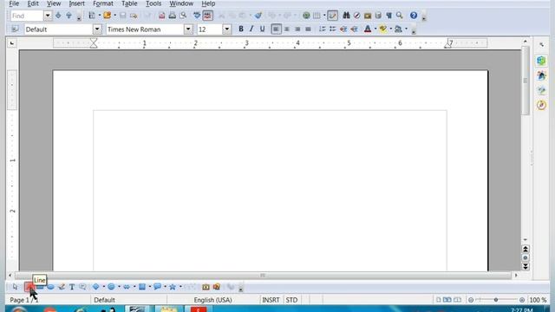Click the Export as PDF icon
Screen dimensions: 555x312
point(162,16)
